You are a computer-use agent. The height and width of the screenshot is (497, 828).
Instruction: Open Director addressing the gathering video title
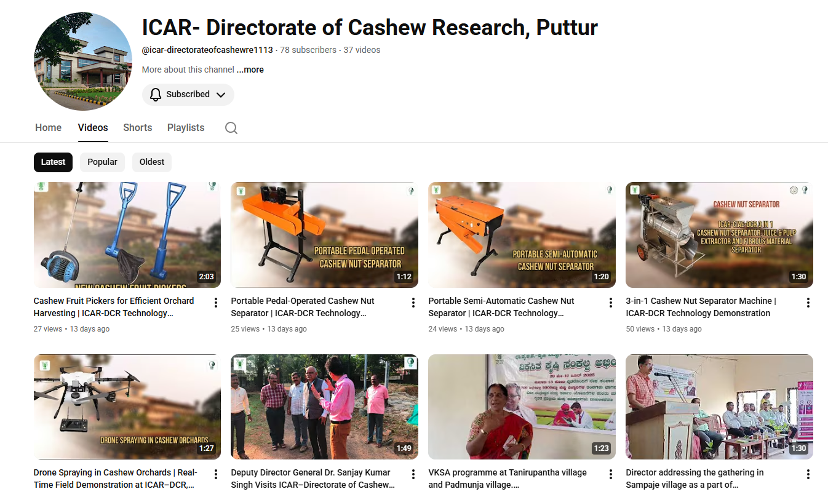(695, 478)
